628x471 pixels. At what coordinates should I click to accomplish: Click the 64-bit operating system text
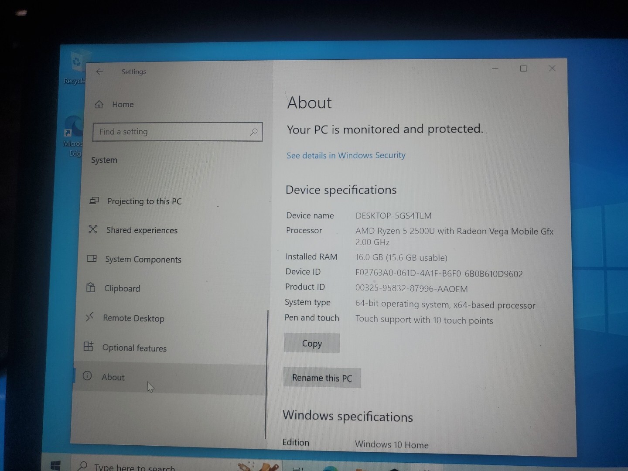pos(445,304)
